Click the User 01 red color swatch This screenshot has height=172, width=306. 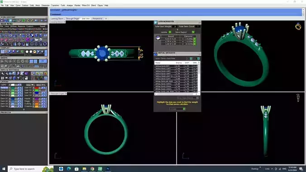pos(37,88)
